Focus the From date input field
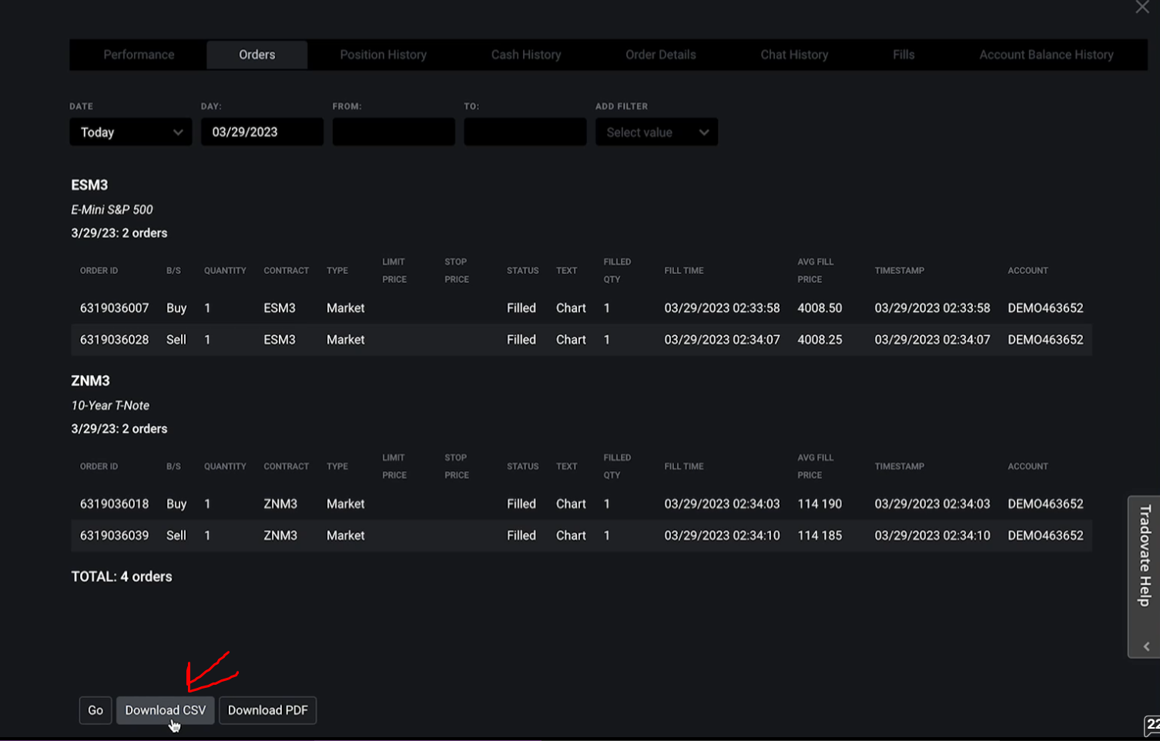Viewport: 1160px width, 741px height. 394,132
